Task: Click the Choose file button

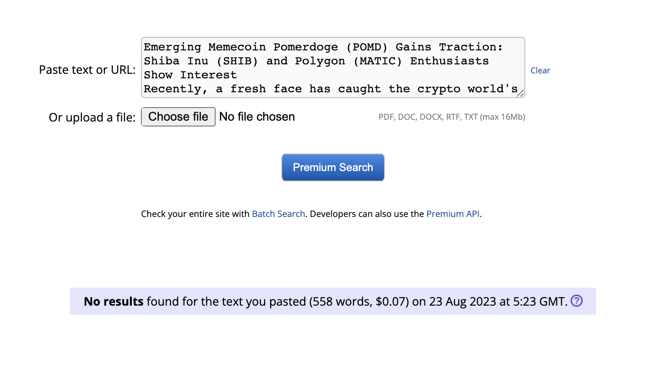Action: 178,117
